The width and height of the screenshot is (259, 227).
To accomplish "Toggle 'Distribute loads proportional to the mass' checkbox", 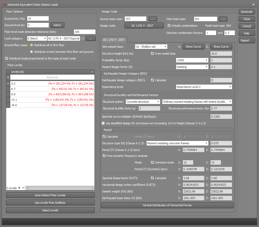I will pos(6,58).
